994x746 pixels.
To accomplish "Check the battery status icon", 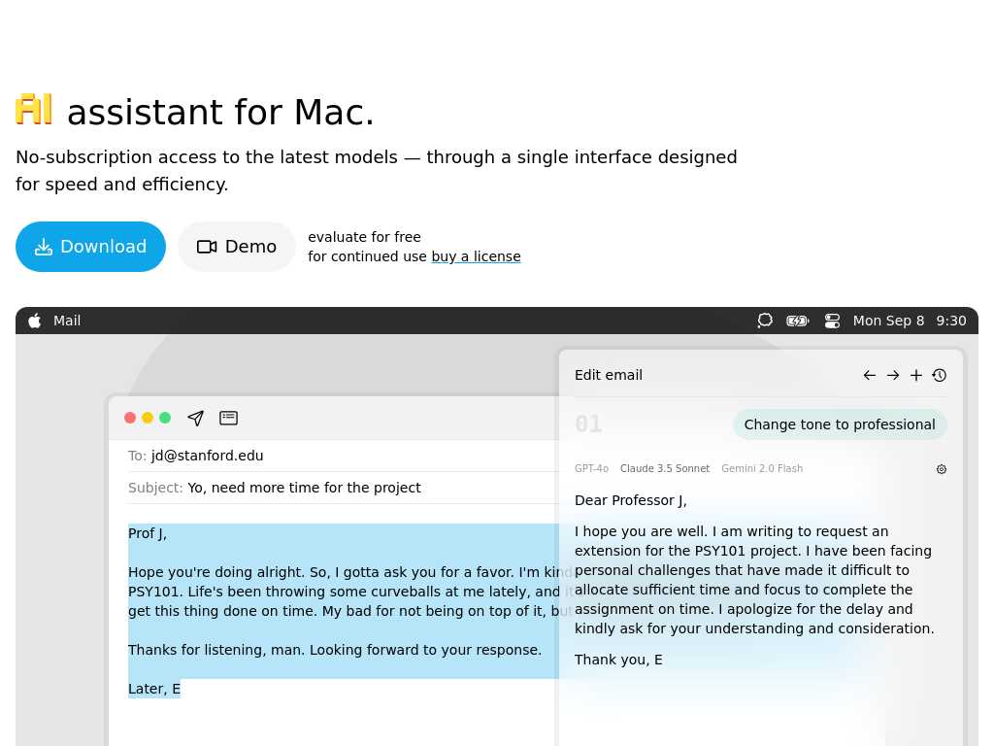I will pyautogui.click(x=798, y=321).
